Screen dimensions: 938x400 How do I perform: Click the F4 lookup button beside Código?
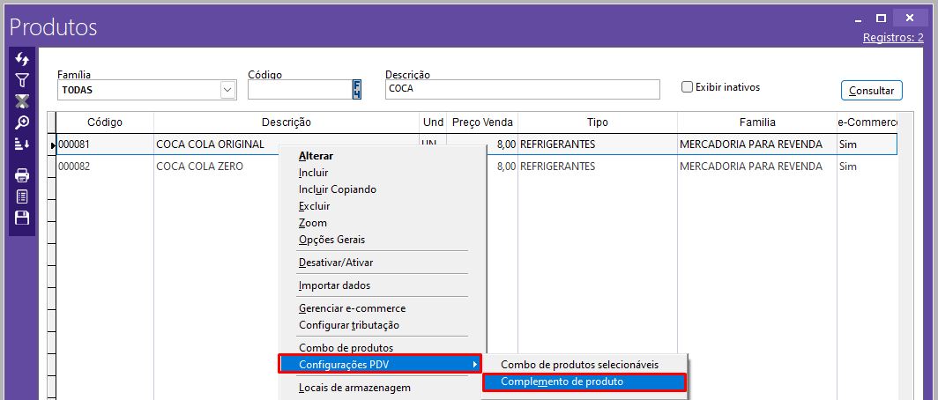[356, 90]
